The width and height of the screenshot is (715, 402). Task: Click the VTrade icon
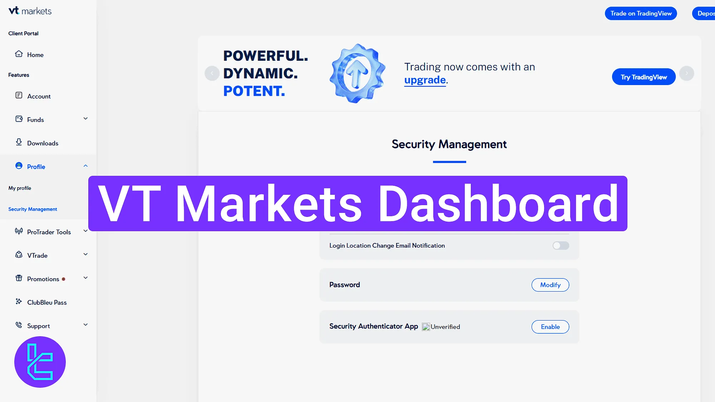click(19, 255)
